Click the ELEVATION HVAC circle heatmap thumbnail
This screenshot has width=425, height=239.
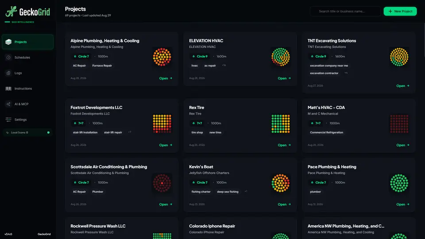click(281, 57)
